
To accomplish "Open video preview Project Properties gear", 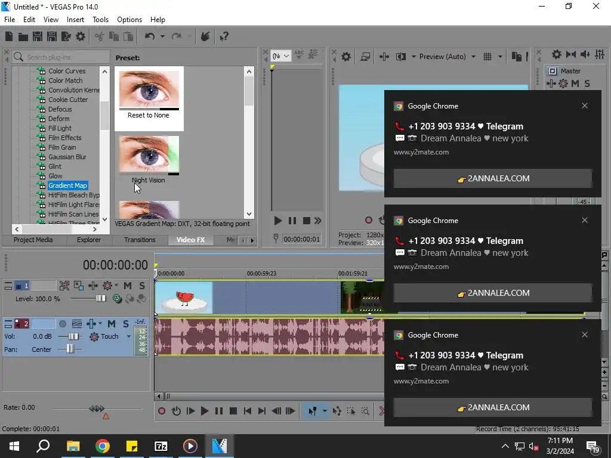I will [346, 57].
